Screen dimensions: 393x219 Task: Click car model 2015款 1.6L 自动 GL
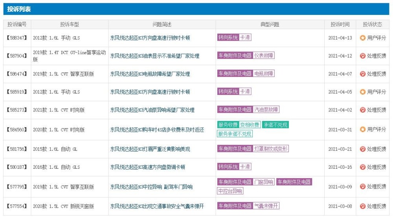coord(55,149)
